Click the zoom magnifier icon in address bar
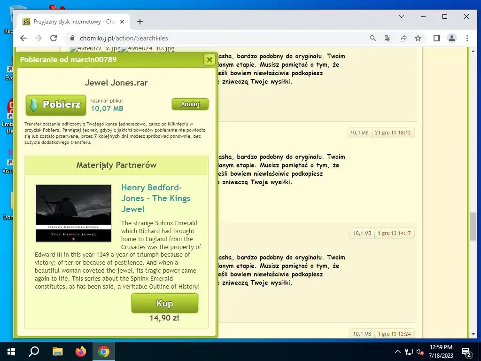481x361 pixels. (372, 38)
